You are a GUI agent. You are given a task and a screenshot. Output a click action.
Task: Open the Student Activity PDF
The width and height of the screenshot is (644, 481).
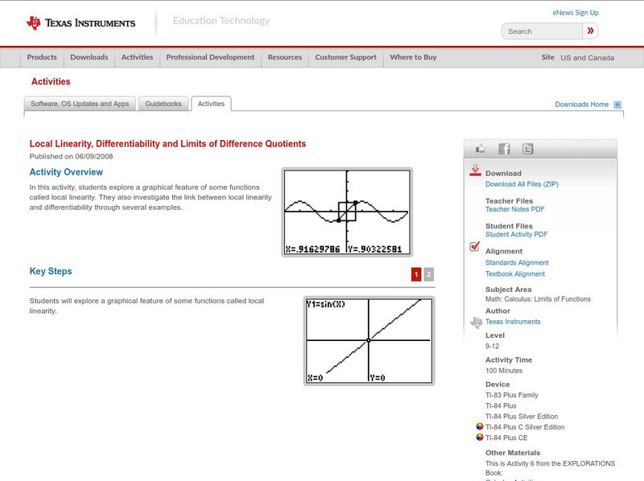click(x=516, y=234)
